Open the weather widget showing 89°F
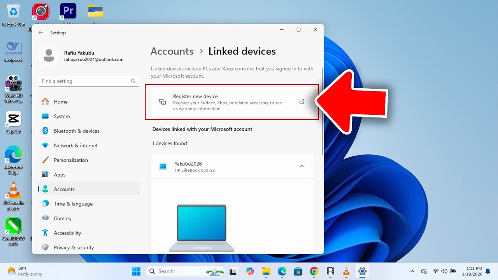Image resolution: width=498 pixels, height=280 pixels. tap(25, 271)
